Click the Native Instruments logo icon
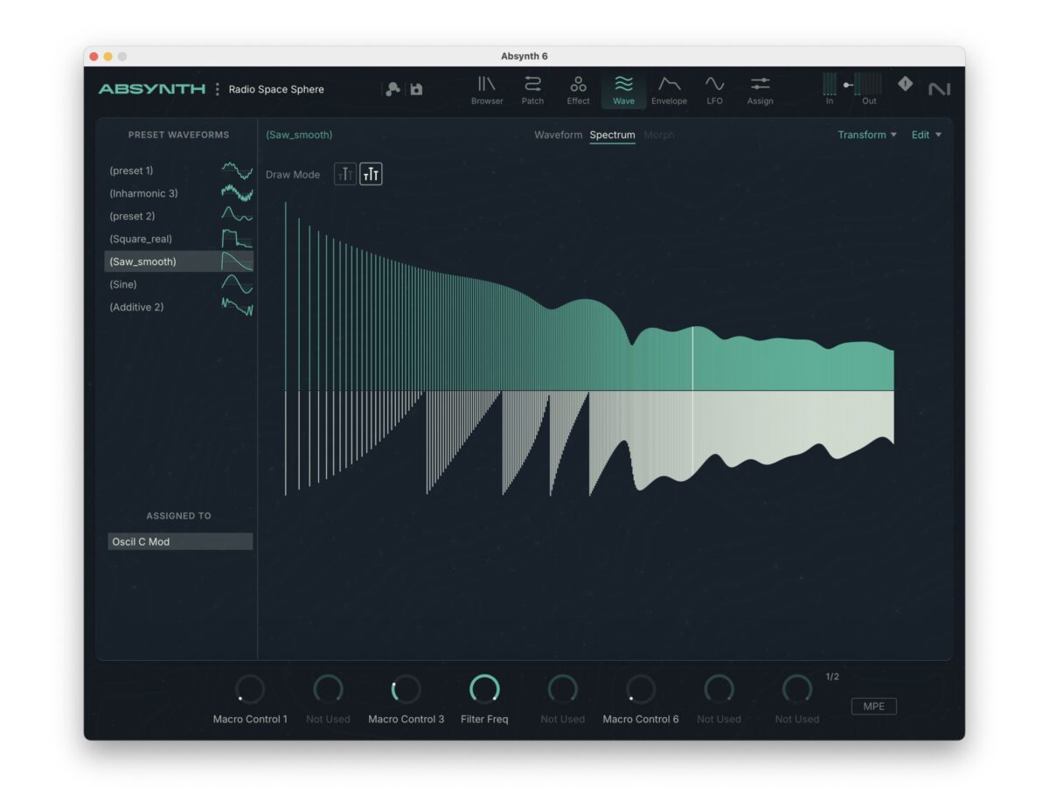 (939, 89)
